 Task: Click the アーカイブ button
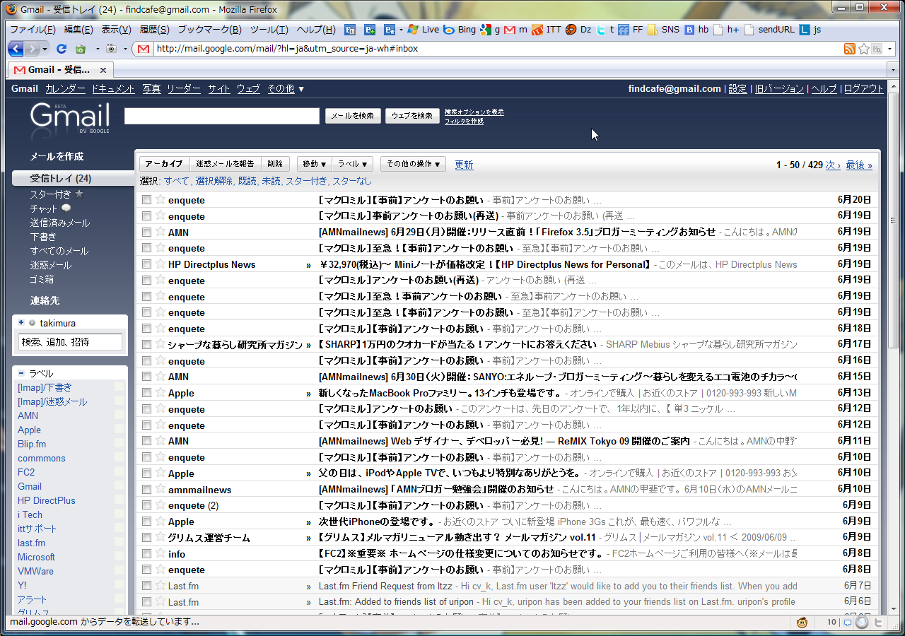[165, 164]
